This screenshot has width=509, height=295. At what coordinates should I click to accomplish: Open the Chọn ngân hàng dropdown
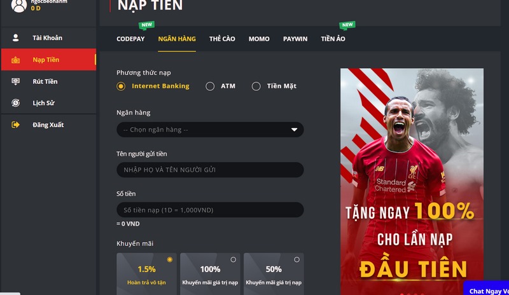coord(210,130)
